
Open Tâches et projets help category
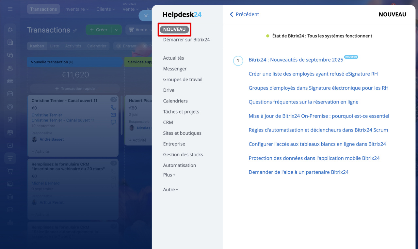tap(181, 112)
